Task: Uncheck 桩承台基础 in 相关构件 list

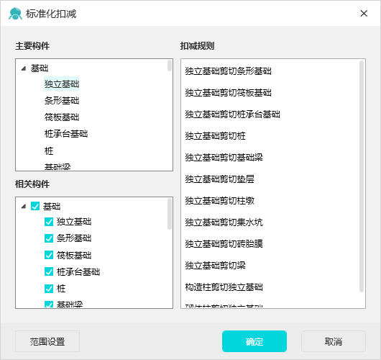Action: pos(49,271)
